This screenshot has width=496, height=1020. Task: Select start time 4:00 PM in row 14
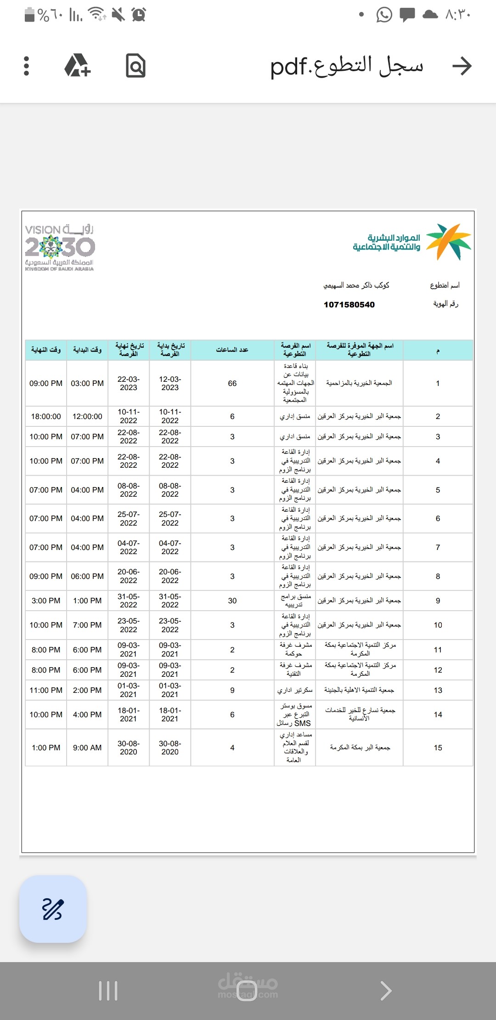87,714
